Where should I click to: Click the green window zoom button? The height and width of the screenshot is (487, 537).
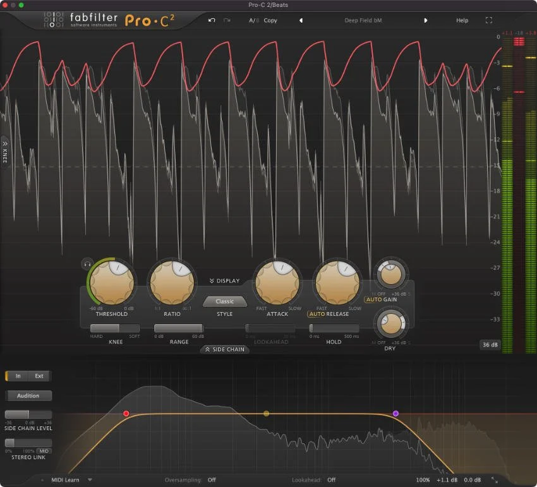tap(21, 5)
